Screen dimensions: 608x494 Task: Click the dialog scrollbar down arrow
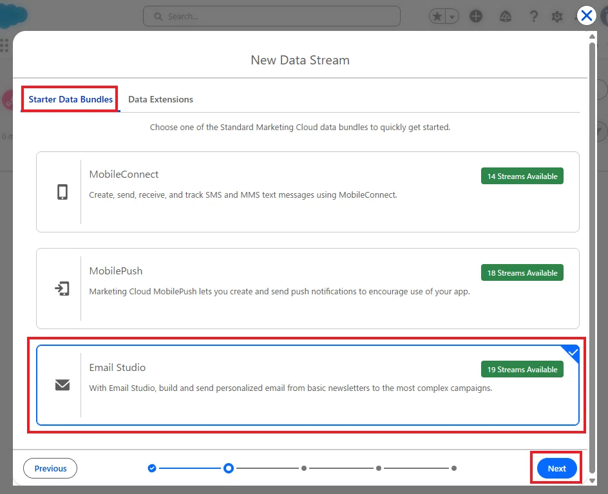tap(592, 480)
